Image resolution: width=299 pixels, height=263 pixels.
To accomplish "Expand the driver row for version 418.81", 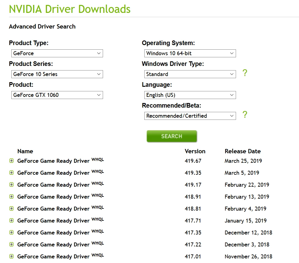I will point(11,208).
